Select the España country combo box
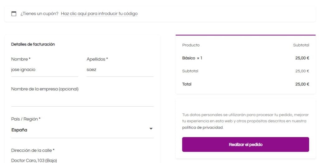 coord(82,130)
